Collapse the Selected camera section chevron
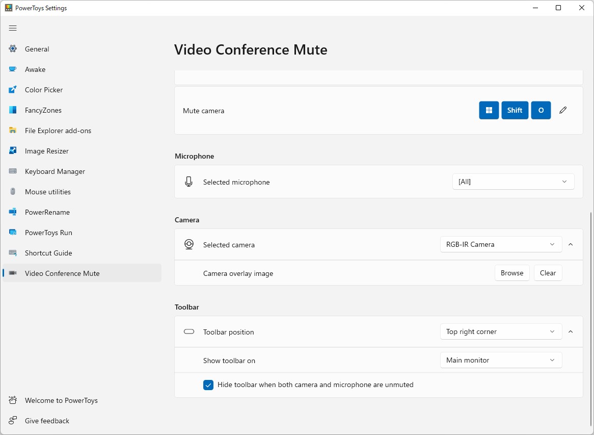The width and height of the screenshot is (594, 435). pyautogui.click(x=571, y=244)
